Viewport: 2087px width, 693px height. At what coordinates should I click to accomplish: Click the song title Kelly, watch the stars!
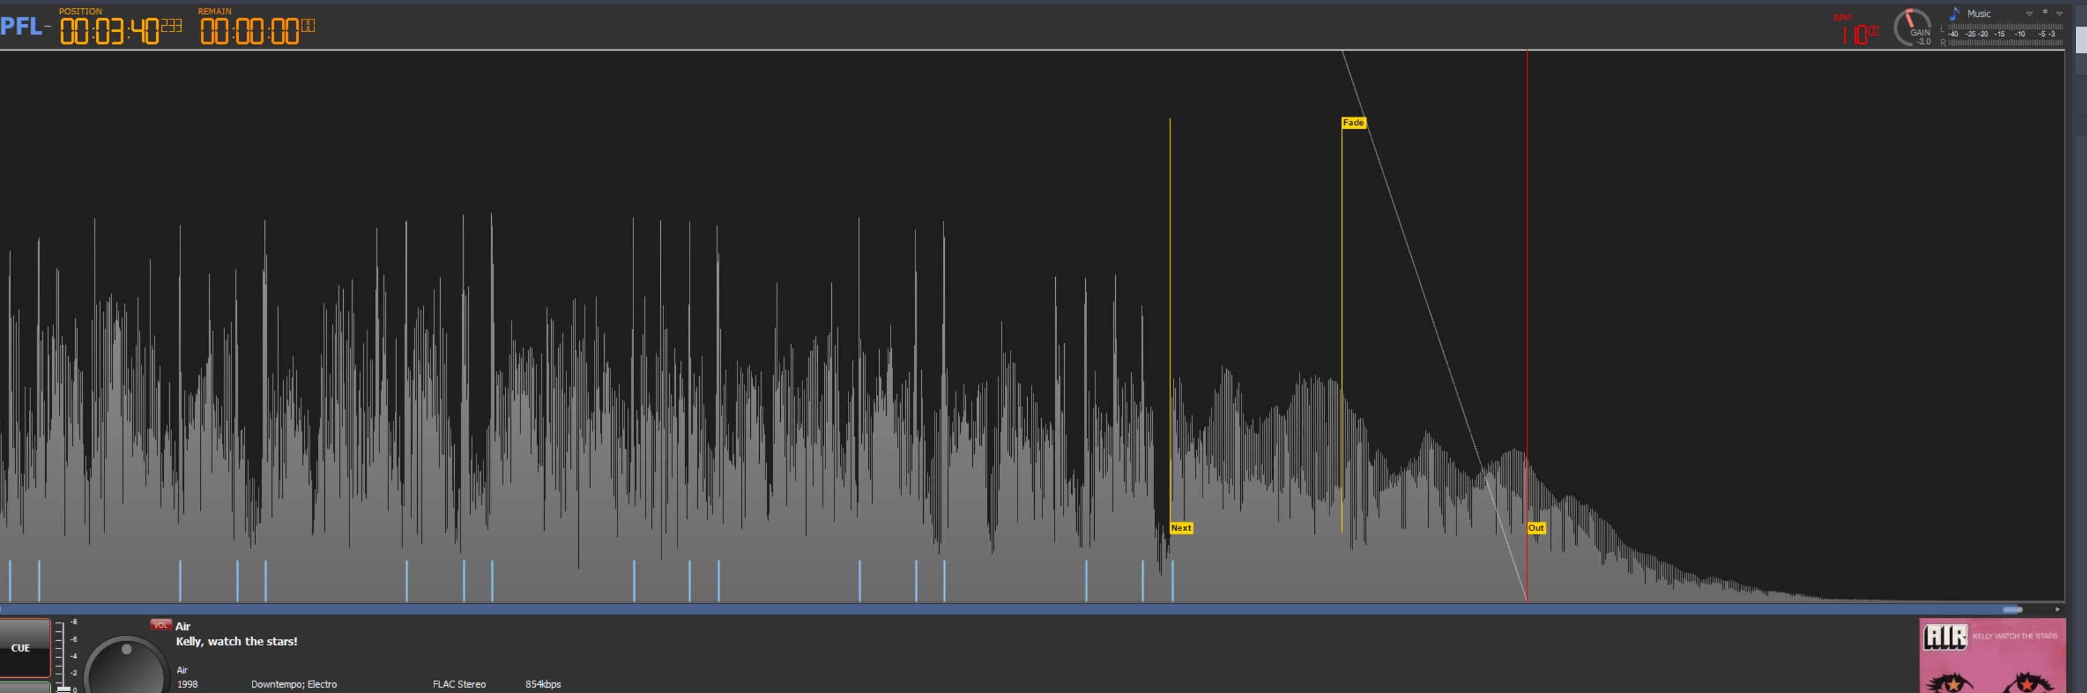pos(237,641)
